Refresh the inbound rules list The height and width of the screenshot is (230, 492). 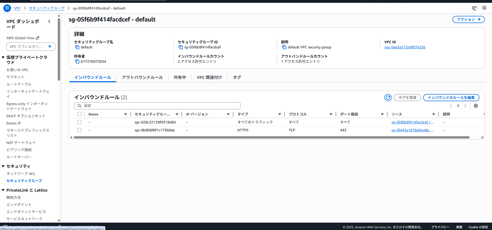click(x=388, y=98)
